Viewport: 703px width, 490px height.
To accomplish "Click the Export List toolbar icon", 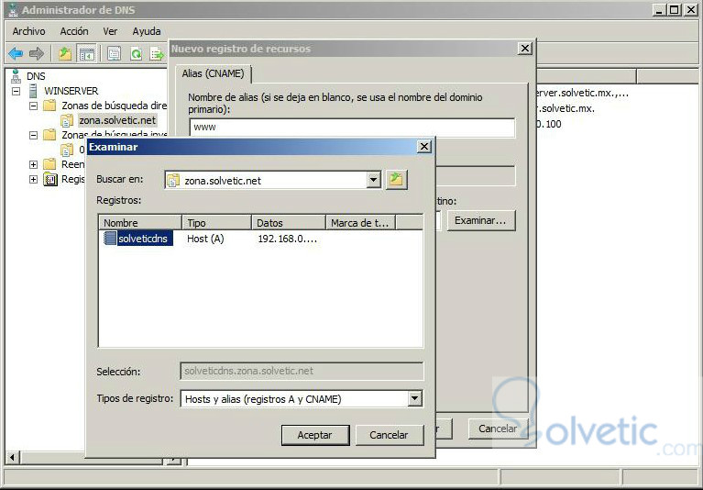I will (158, 54).
